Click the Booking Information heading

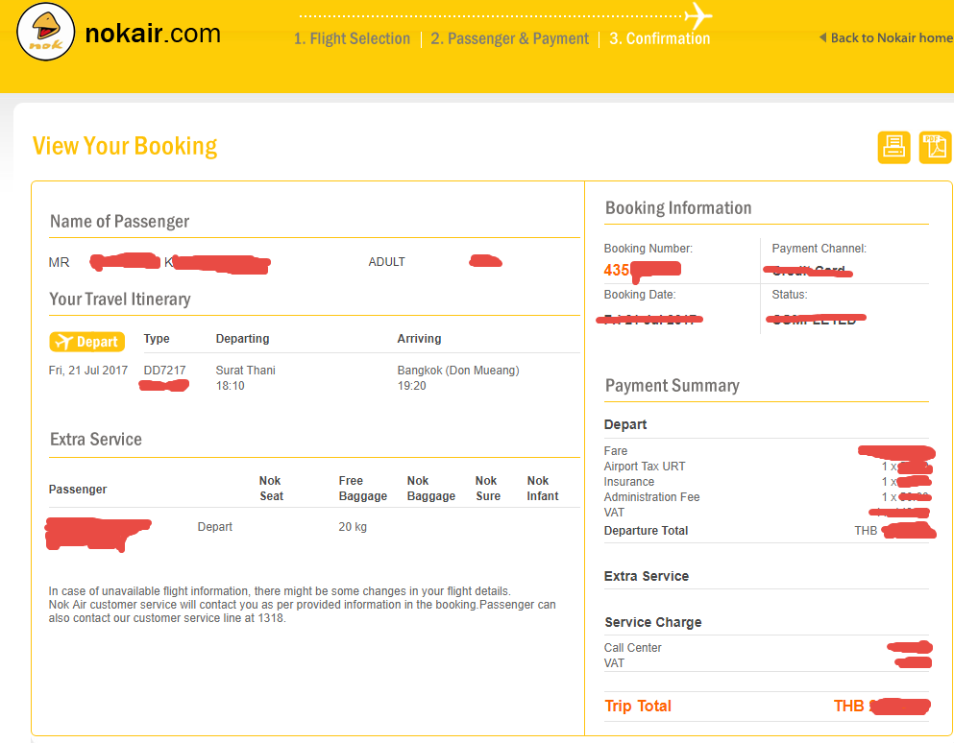click(x=677, y=208)
